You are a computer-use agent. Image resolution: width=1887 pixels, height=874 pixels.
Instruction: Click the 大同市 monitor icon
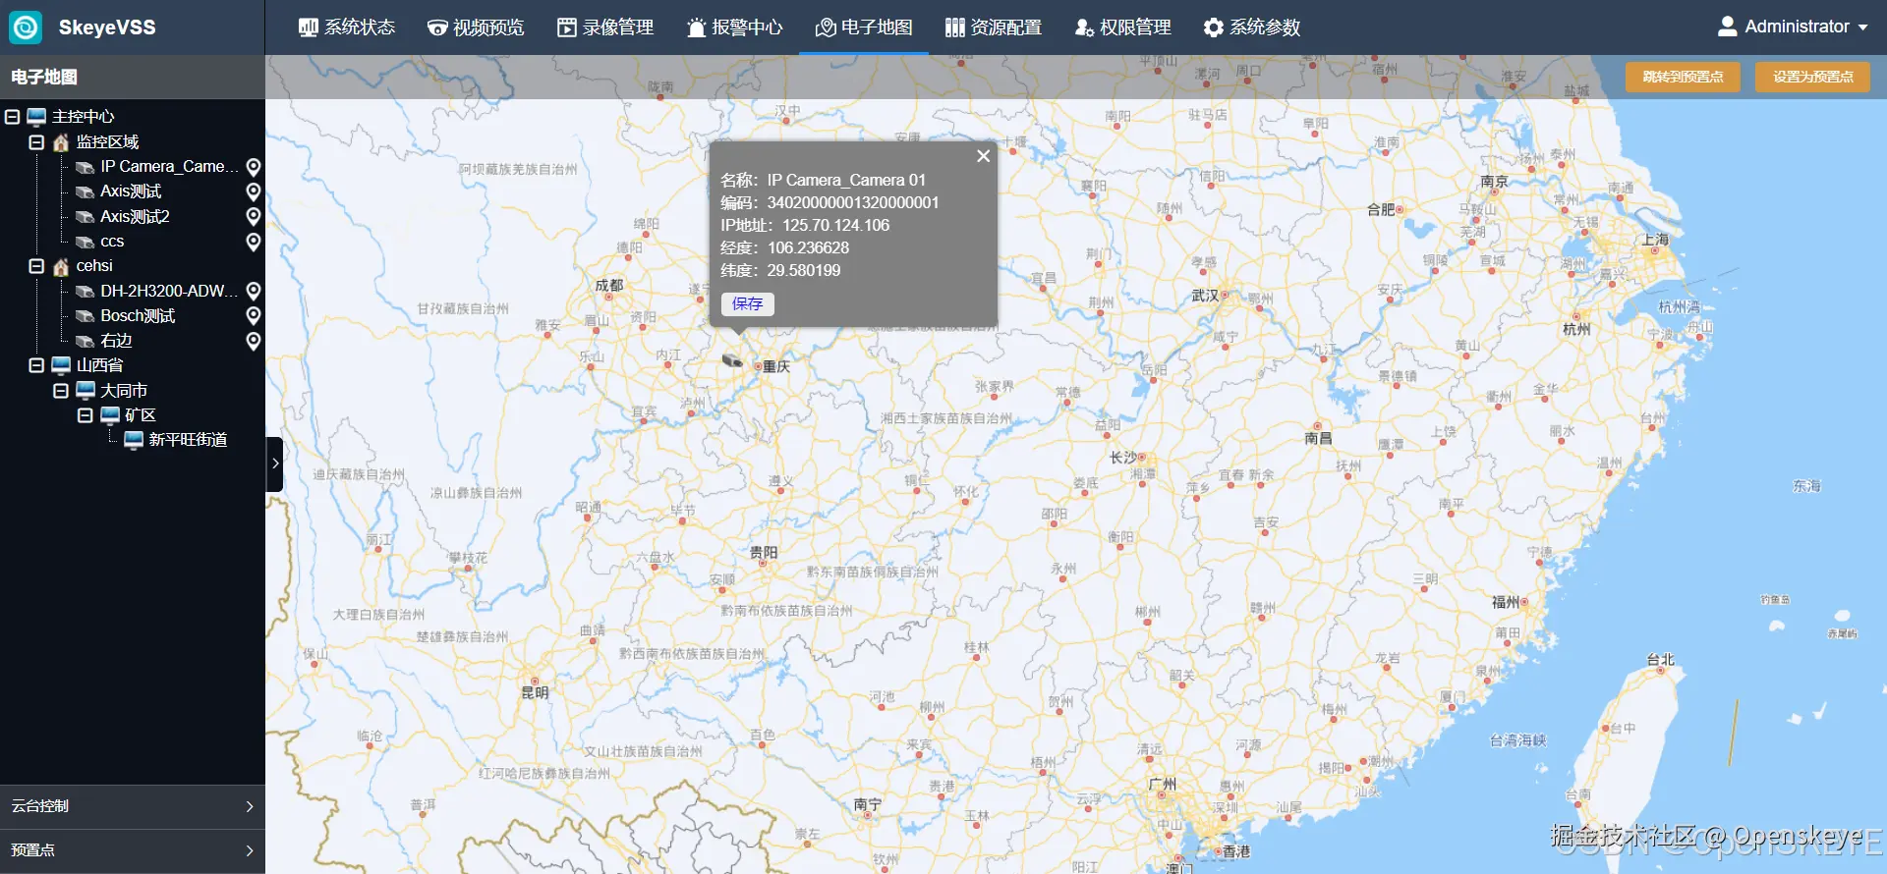point(86,391)
